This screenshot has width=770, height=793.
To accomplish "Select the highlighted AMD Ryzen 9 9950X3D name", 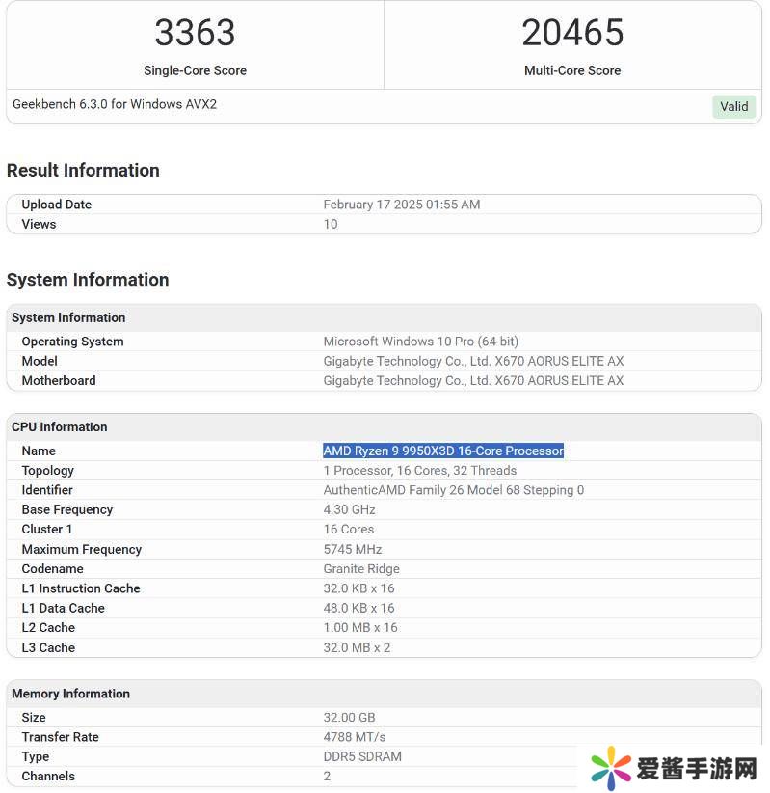I will (443, 451).
